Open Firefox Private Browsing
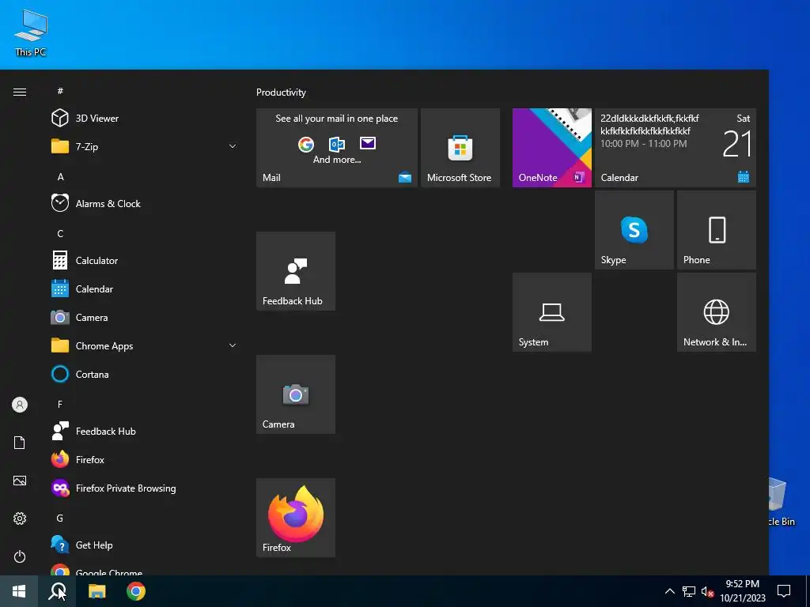This screenshot has width=810, height=607. [x=145, y=488]
